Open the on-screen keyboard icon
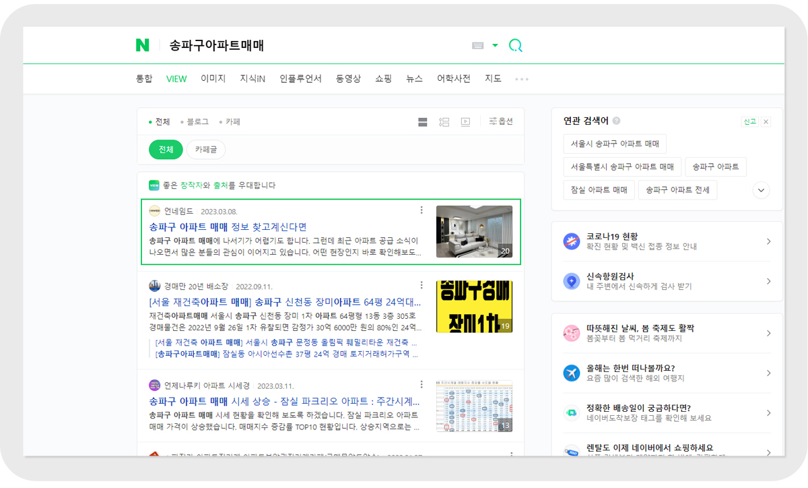The height and width of the screenshot is (488, 808). [478, 46]
